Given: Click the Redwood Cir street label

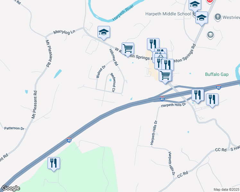Looking at the screenshot, I should pos(113,83).
